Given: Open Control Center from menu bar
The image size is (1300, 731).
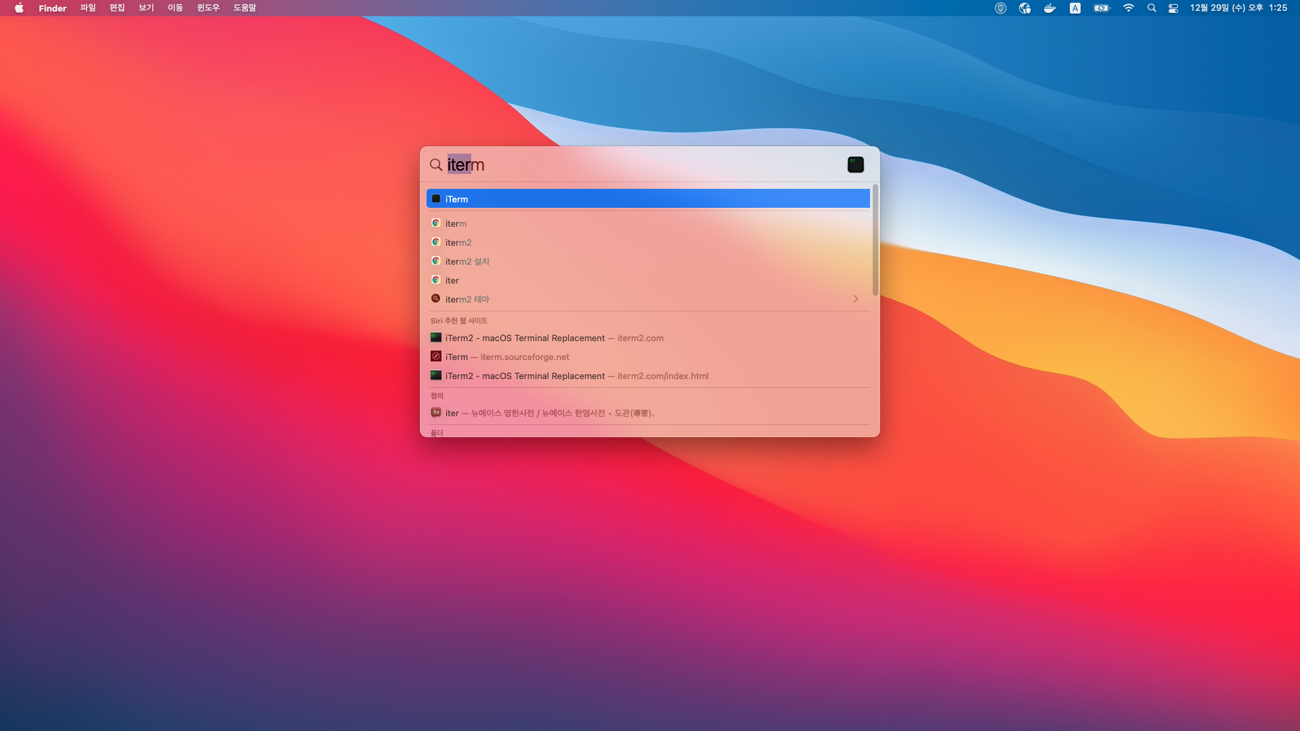Looking at the screenshot, I should click(x=1173, y=8).
